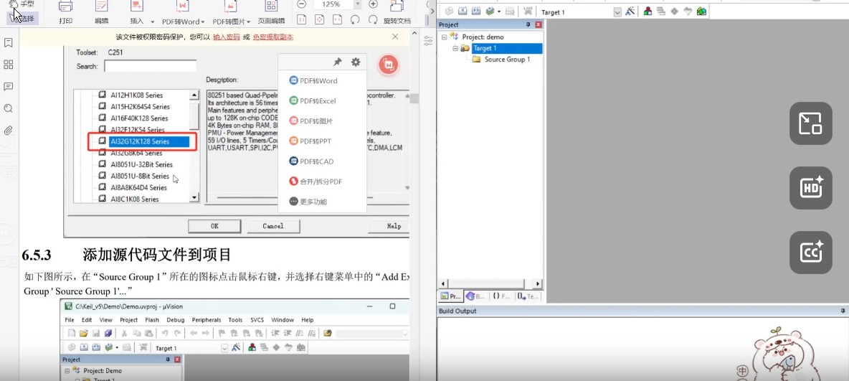This screenshot has width=849, height=381.
Task: Open the search sidebar panel
Action: [8, 108]
